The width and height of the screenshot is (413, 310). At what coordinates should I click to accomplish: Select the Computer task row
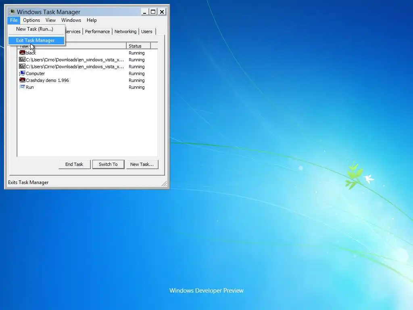88,73
